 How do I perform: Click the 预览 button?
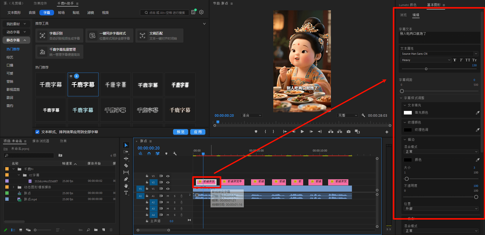pyautogui.click(x=181, y=132)
